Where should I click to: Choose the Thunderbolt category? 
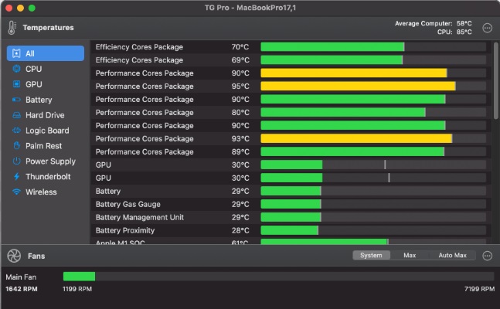click(x=48, y=176)
